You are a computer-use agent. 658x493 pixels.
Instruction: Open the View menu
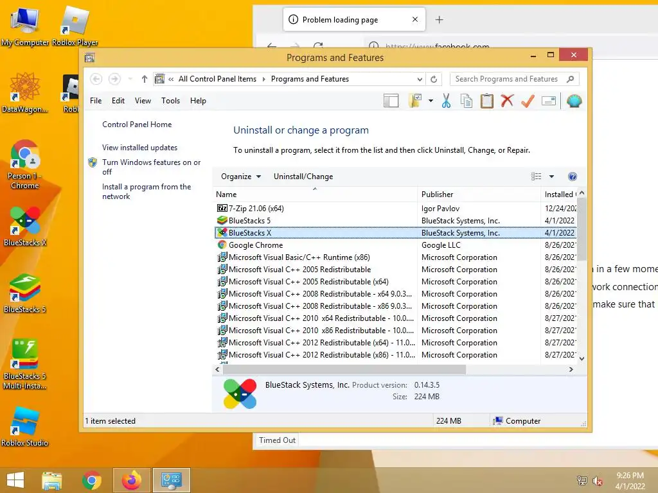[x=143, y=101]
